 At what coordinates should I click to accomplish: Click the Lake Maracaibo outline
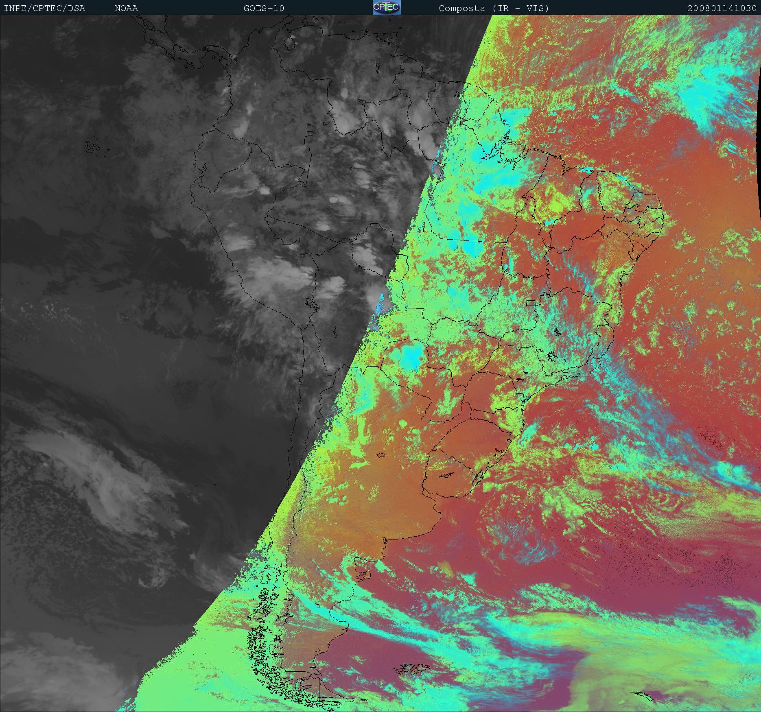click(x=289, y=41)
